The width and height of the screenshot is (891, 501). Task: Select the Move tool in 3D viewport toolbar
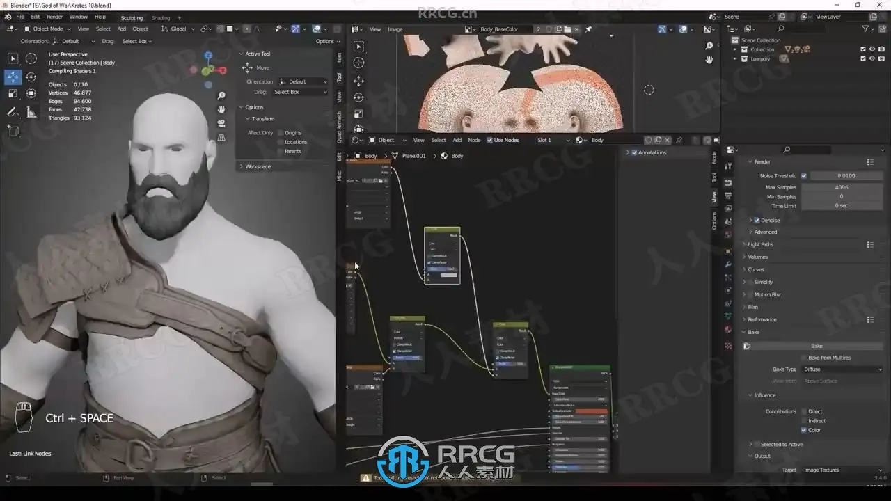[x=13, y=77]
